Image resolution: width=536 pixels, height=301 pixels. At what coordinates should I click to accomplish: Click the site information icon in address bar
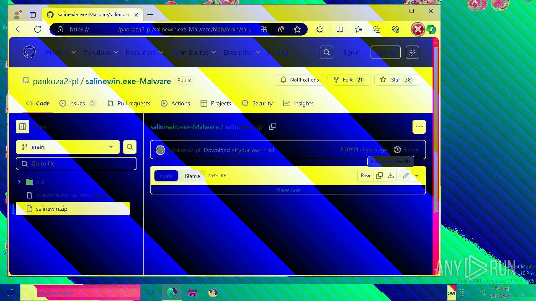click(60, 29)
